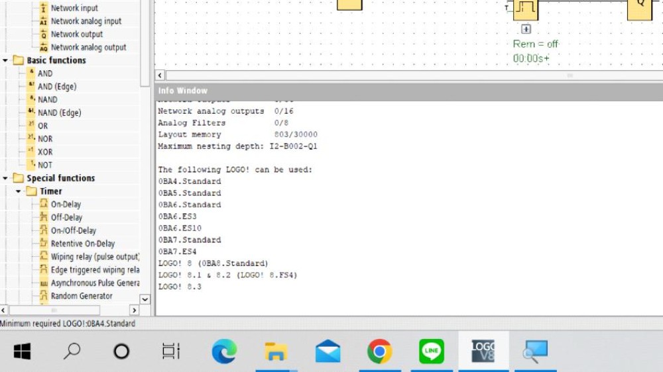Open the Mail app from the taskbar

(328, 351)
